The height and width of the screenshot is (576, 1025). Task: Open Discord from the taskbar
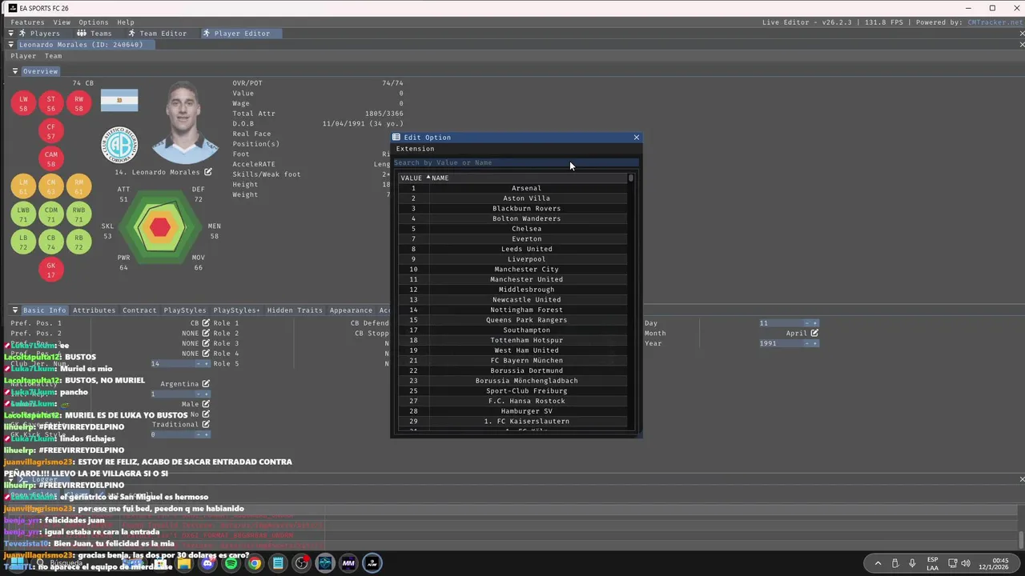[208, 563]
